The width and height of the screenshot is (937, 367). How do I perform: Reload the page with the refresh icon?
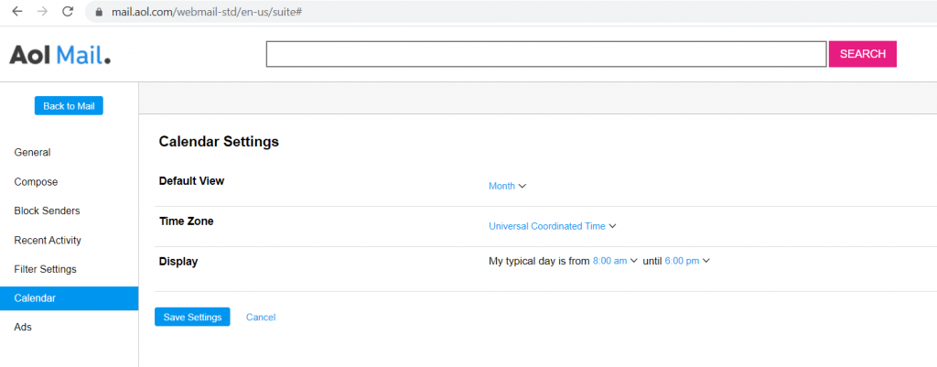68,12
